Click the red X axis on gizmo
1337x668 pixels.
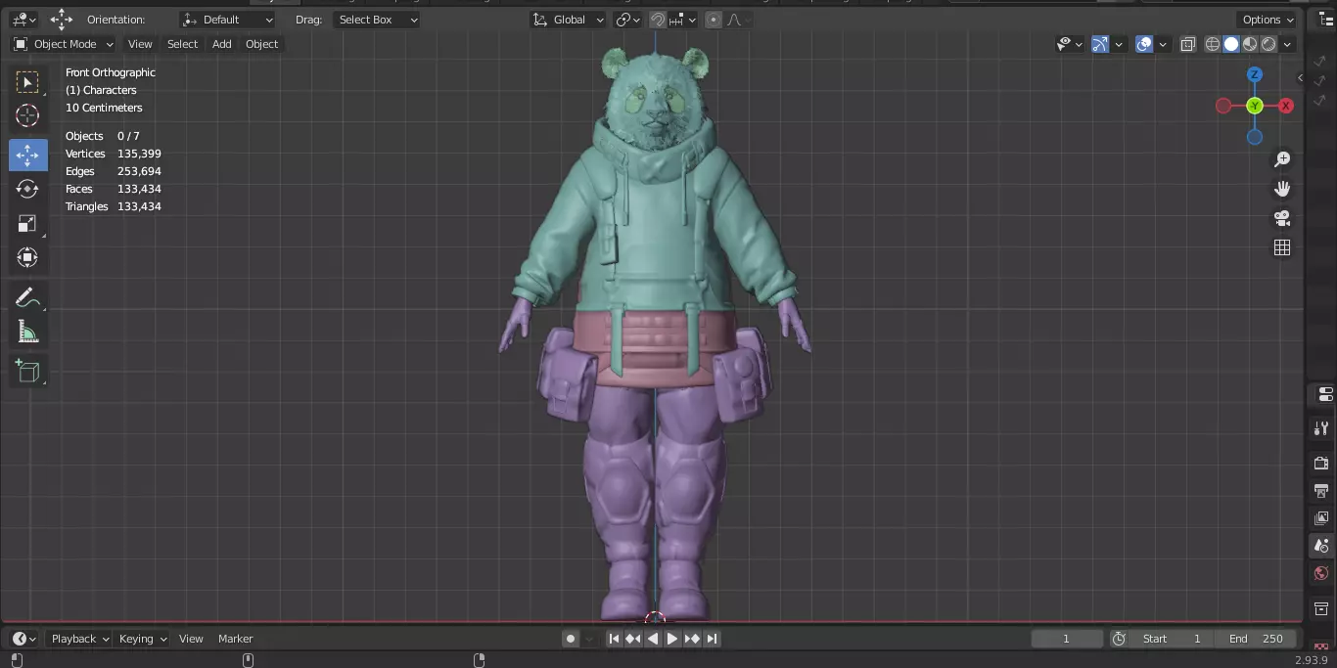pyautogui.click(x=1286, y=106)
